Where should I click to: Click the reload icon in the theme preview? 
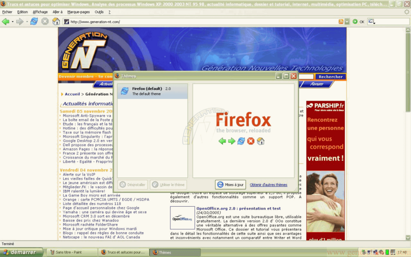[x=241, y=141]
